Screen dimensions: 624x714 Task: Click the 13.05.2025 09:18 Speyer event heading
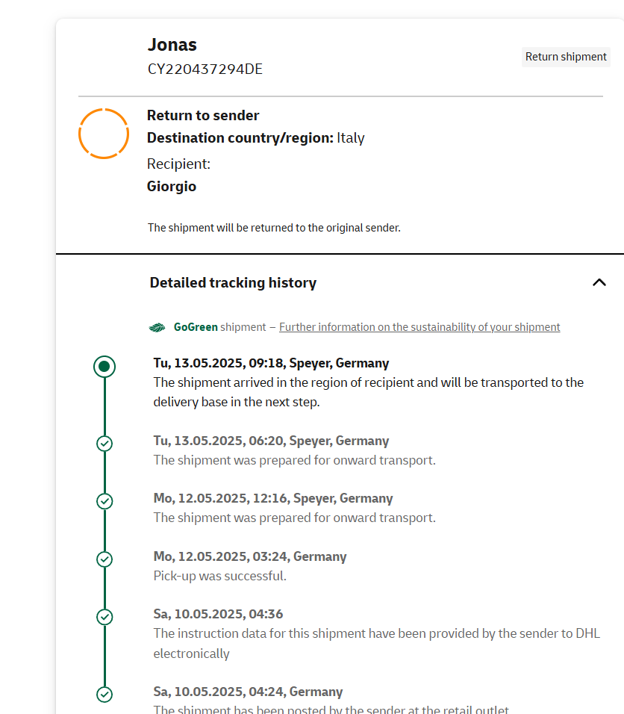click(x=271, y=363)
